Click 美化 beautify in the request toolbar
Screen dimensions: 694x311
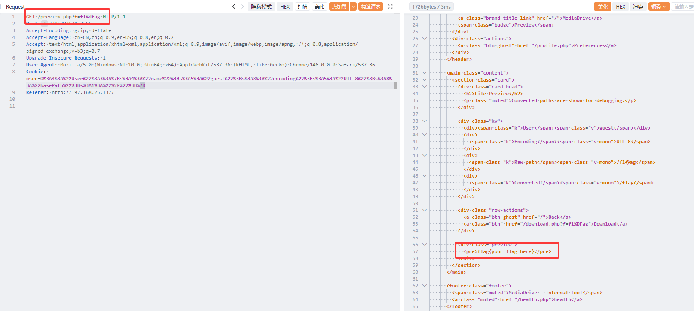(320, 6)
